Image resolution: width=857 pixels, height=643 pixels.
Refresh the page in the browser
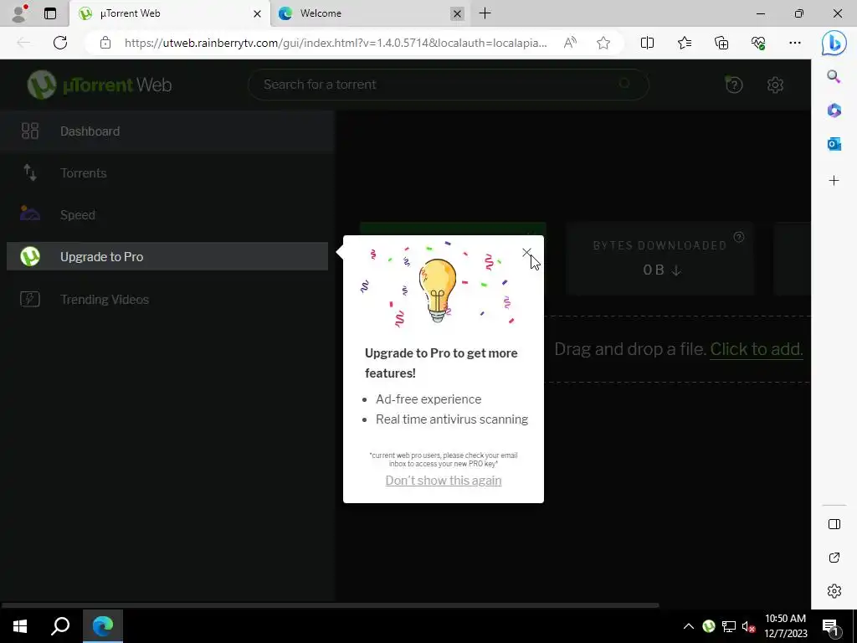(x=60, y=43)
